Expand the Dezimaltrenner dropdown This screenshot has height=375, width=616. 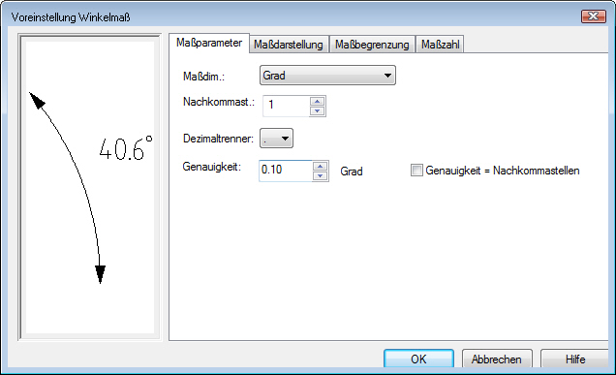277,139
